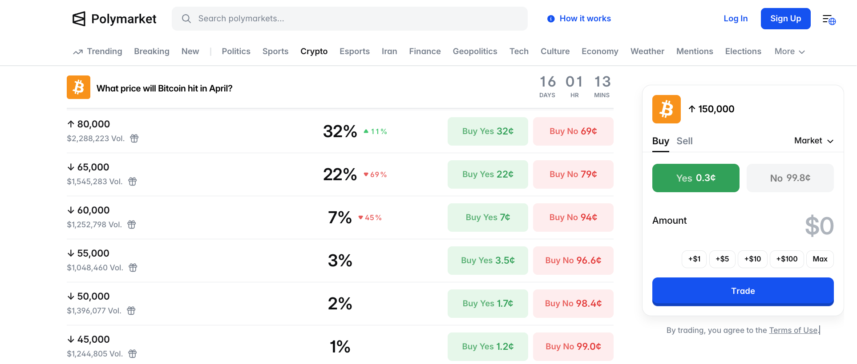The height and width of the screenshot is (364, 857).
Task: Go to the Geopolitics category
Action: (475, 51)
